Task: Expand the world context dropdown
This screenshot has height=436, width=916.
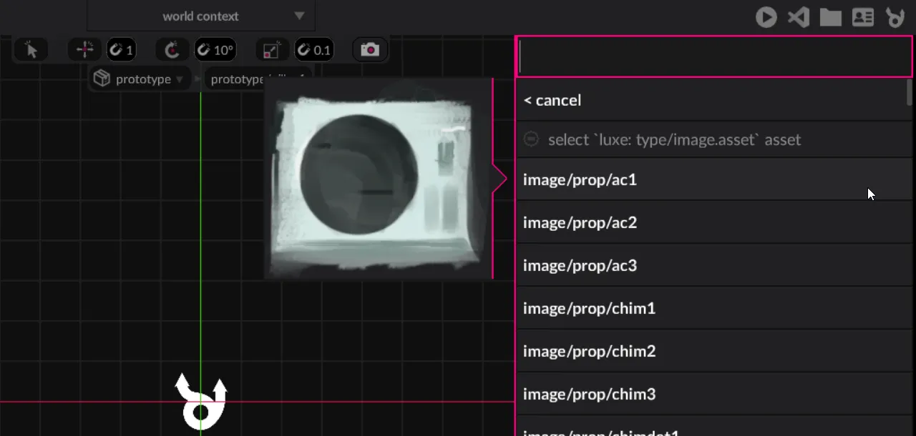Action: coord(299,16)
